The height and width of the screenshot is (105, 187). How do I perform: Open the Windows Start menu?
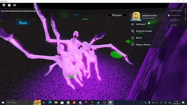tap(3, 102)
